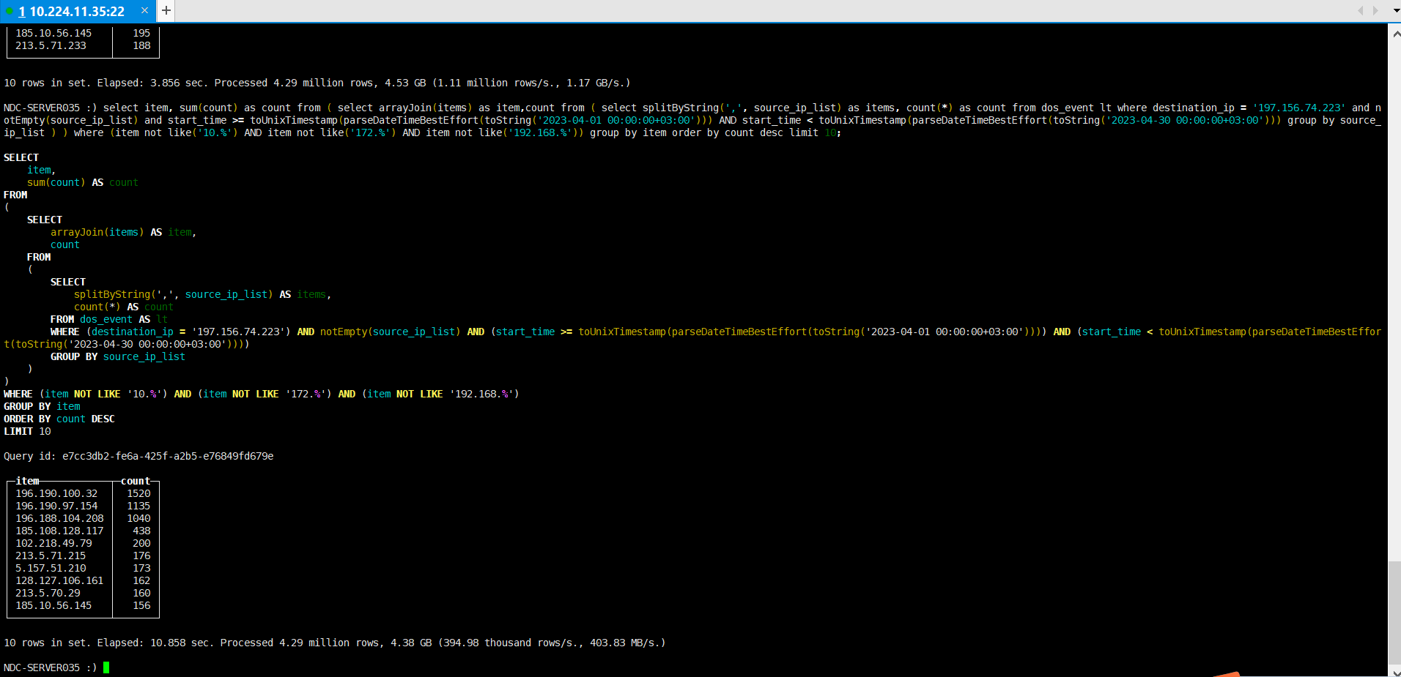Click the count value 1520
Viewport: 1401px width, 677px height.
tap(138, 493)
